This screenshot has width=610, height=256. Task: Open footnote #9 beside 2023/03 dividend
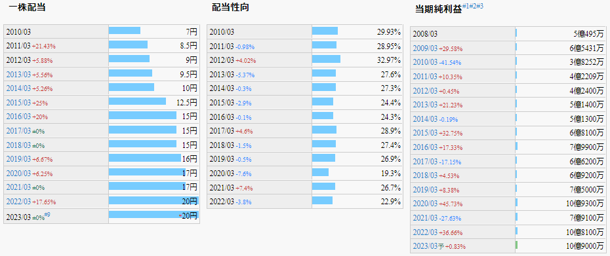(47, 214)
